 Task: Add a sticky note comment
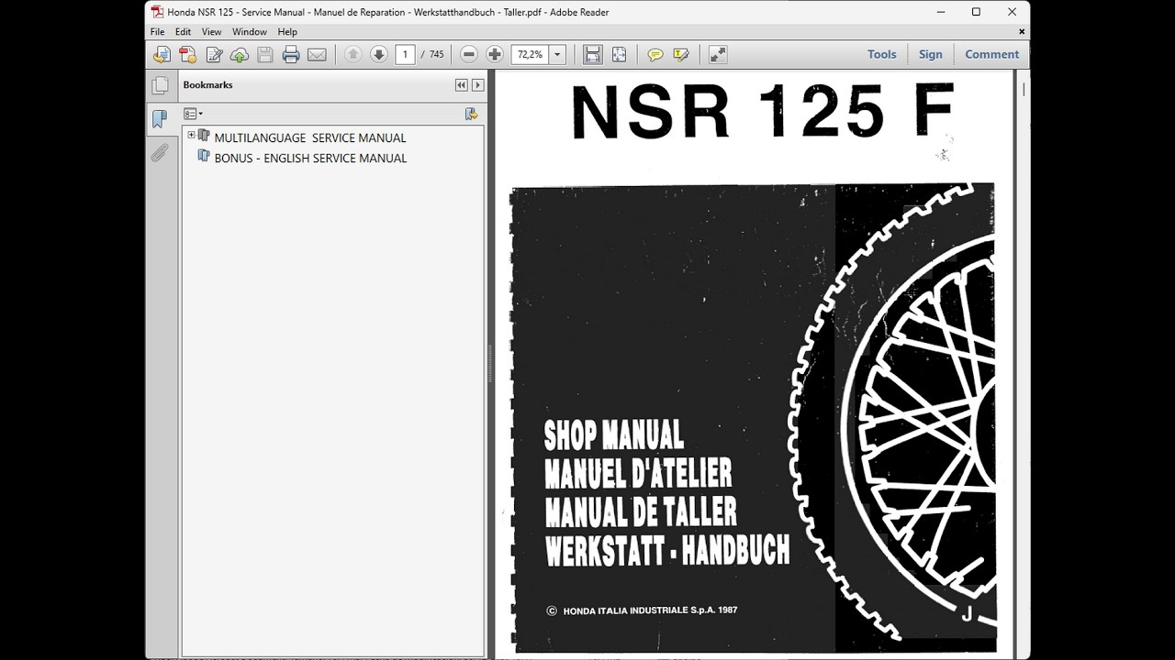(655, 55)
